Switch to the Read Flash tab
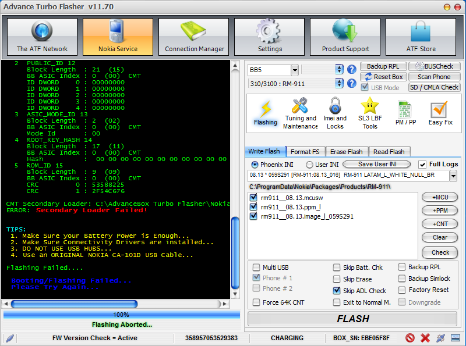The width and height of the screenshot is (466, 346). point(389,152)
